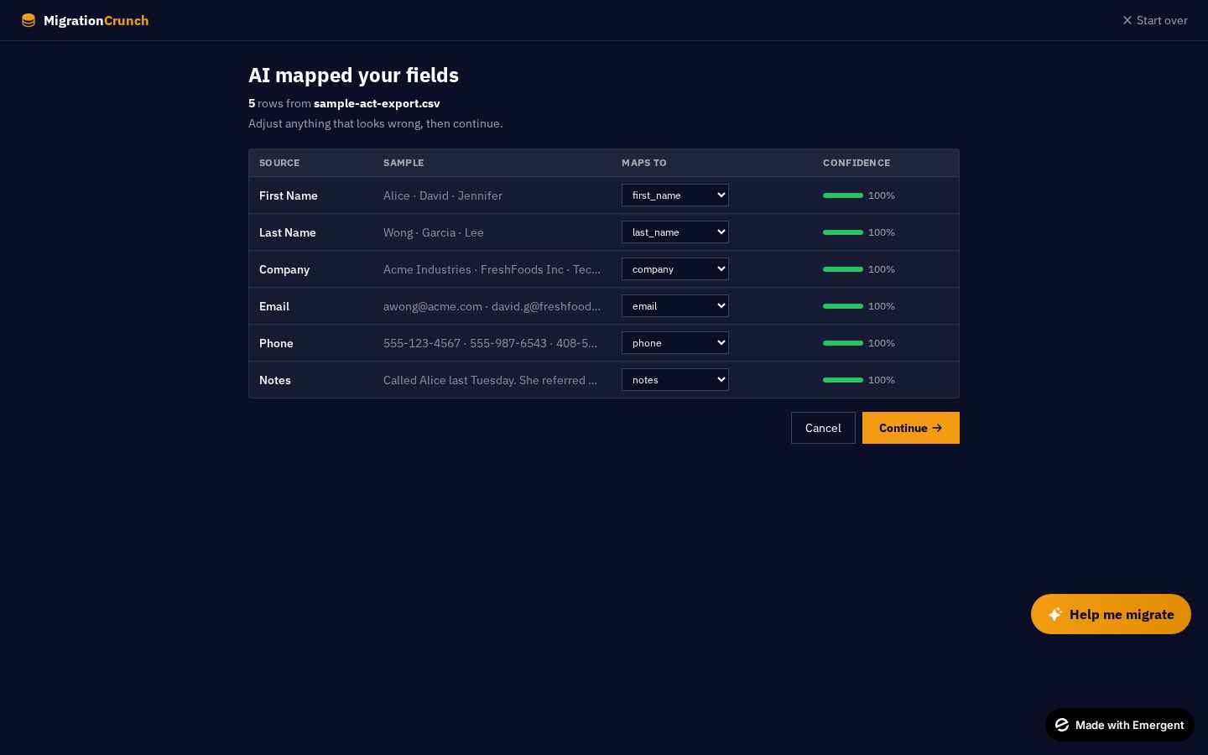Click the First Name confidence bar
This screenshot has height=755, width=1208.
coord(843,195)
